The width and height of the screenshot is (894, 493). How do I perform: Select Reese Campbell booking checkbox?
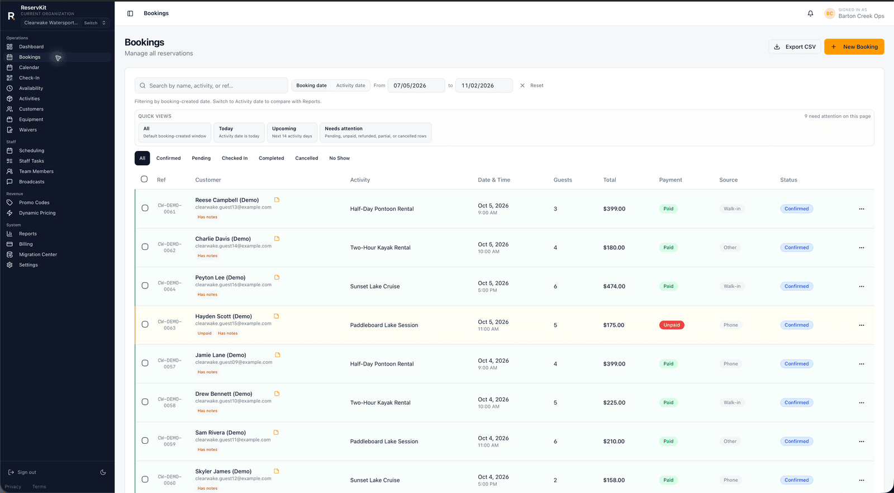click(145, 208)
